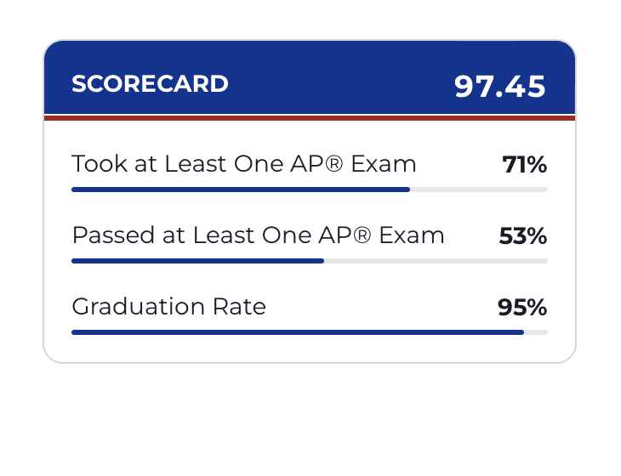Click the unfilled end of the 71% bar
The height and width of the screenshot is (476, 621).
pos(478,190)
